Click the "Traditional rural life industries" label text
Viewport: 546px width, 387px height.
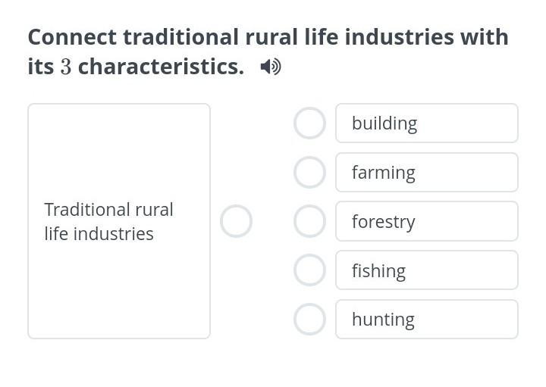(108, 221)
